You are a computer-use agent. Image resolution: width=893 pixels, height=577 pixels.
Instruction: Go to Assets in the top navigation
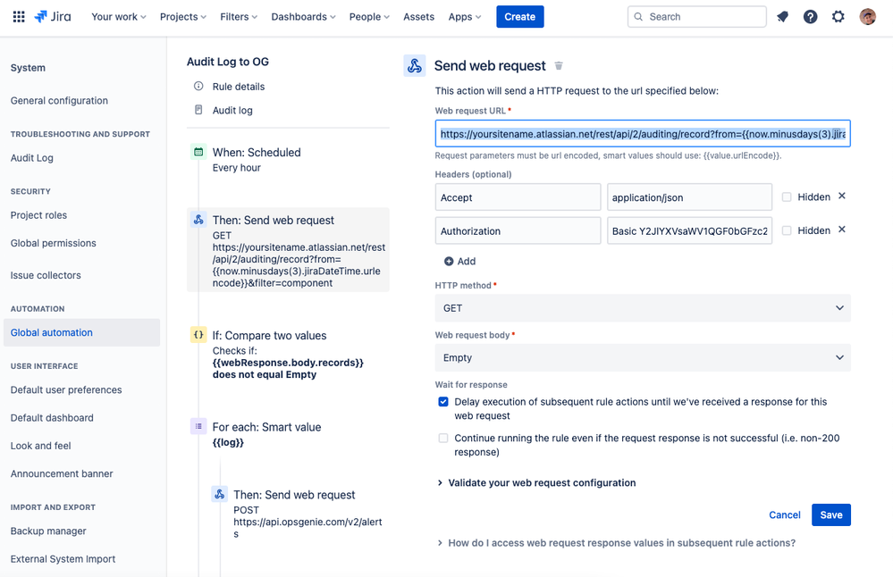coord(418,17)
